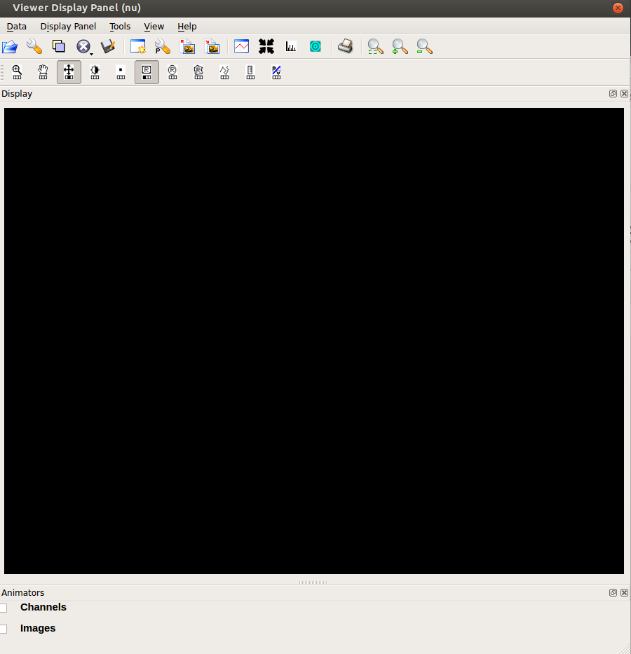
Task: Open panel options wrench with P icon
Action: point(162,46)
